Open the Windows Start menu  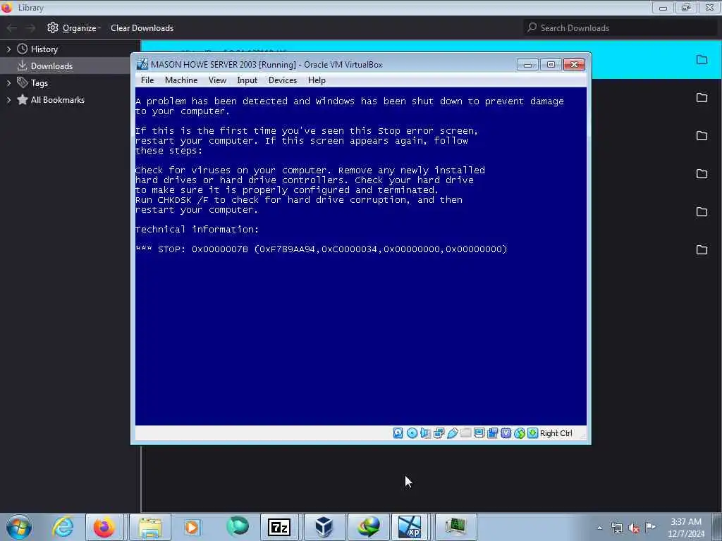19,527
